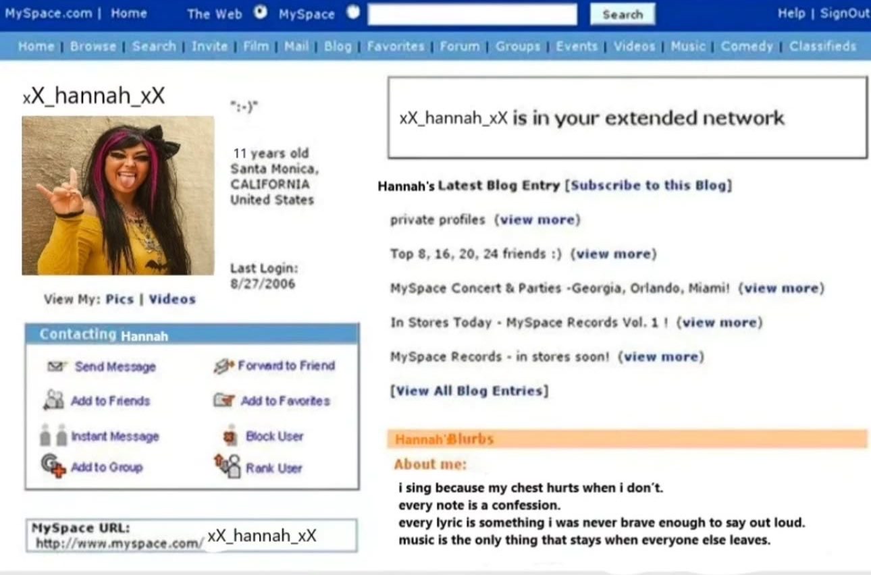Click Subscribe to this Blog
The height and width of the screenshot is (575, 871).
pos(648,185)
